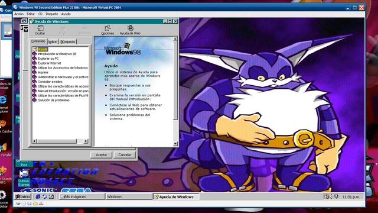Click the help content pane vertical scrollbar thumb
The height and width of the screenshot is (213, 378).
pos(175,80)
